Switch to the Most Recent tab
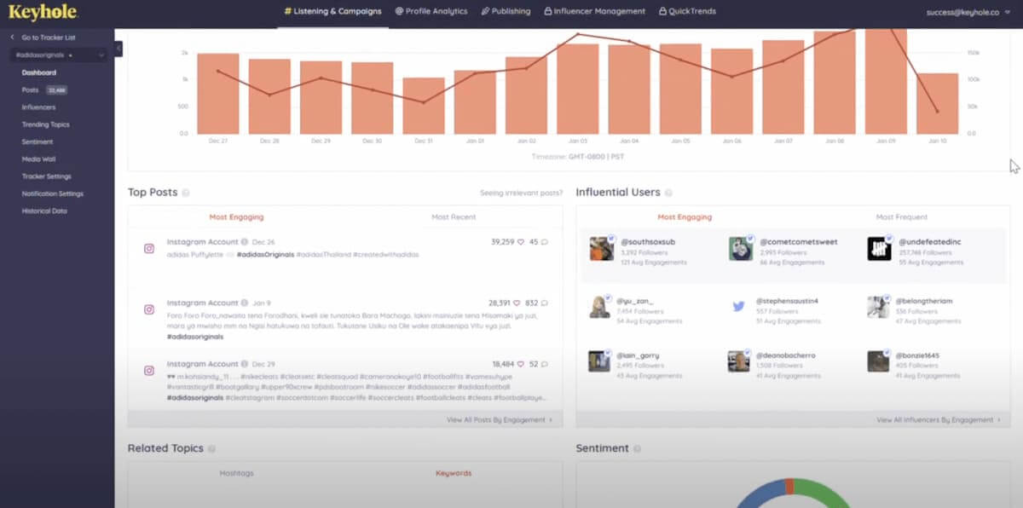The image size is (1023, 508). (454, 216)
